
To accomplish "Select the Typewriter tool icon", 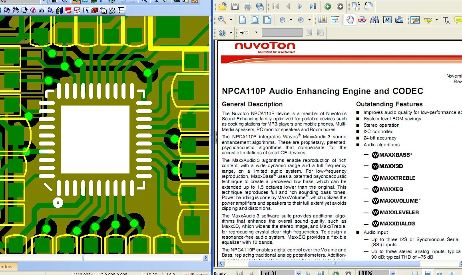I will click(x=446, y=20).
